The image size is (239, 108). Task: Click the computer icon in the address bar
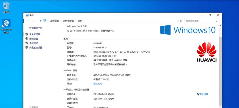(45, 21)
